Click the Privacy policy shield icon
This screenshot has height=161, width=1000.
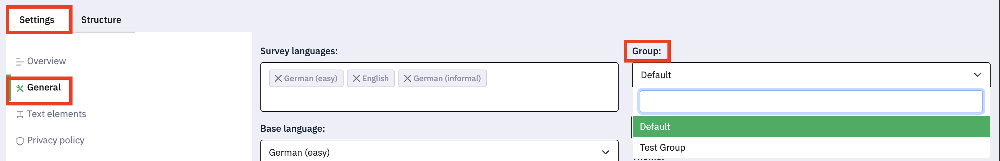coord(20,141)
